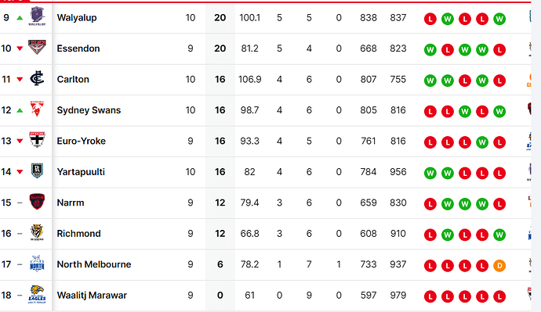Click Essendon's first form badge

click(x=430, y=50)
